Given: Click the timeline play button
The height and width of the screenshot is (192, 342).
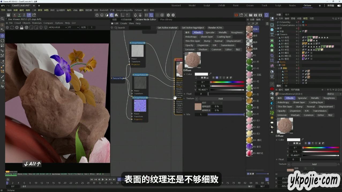Looking at the screenshot, I should (x=103, y=179).
